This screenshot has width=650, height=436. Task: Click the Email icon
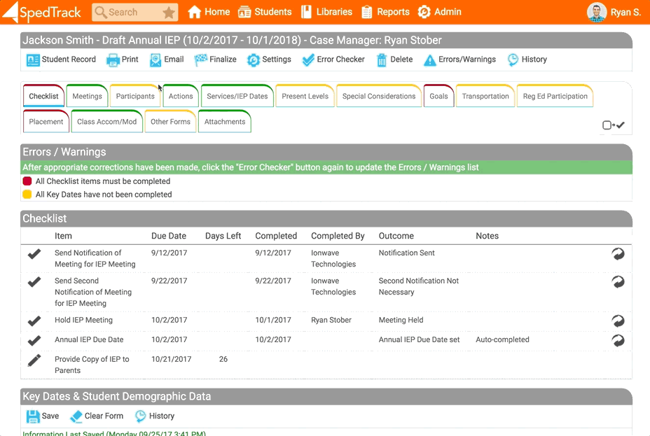click(155, 60)
